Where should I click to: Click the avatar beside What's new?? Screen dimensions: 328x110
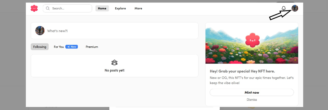click(40, 31)
